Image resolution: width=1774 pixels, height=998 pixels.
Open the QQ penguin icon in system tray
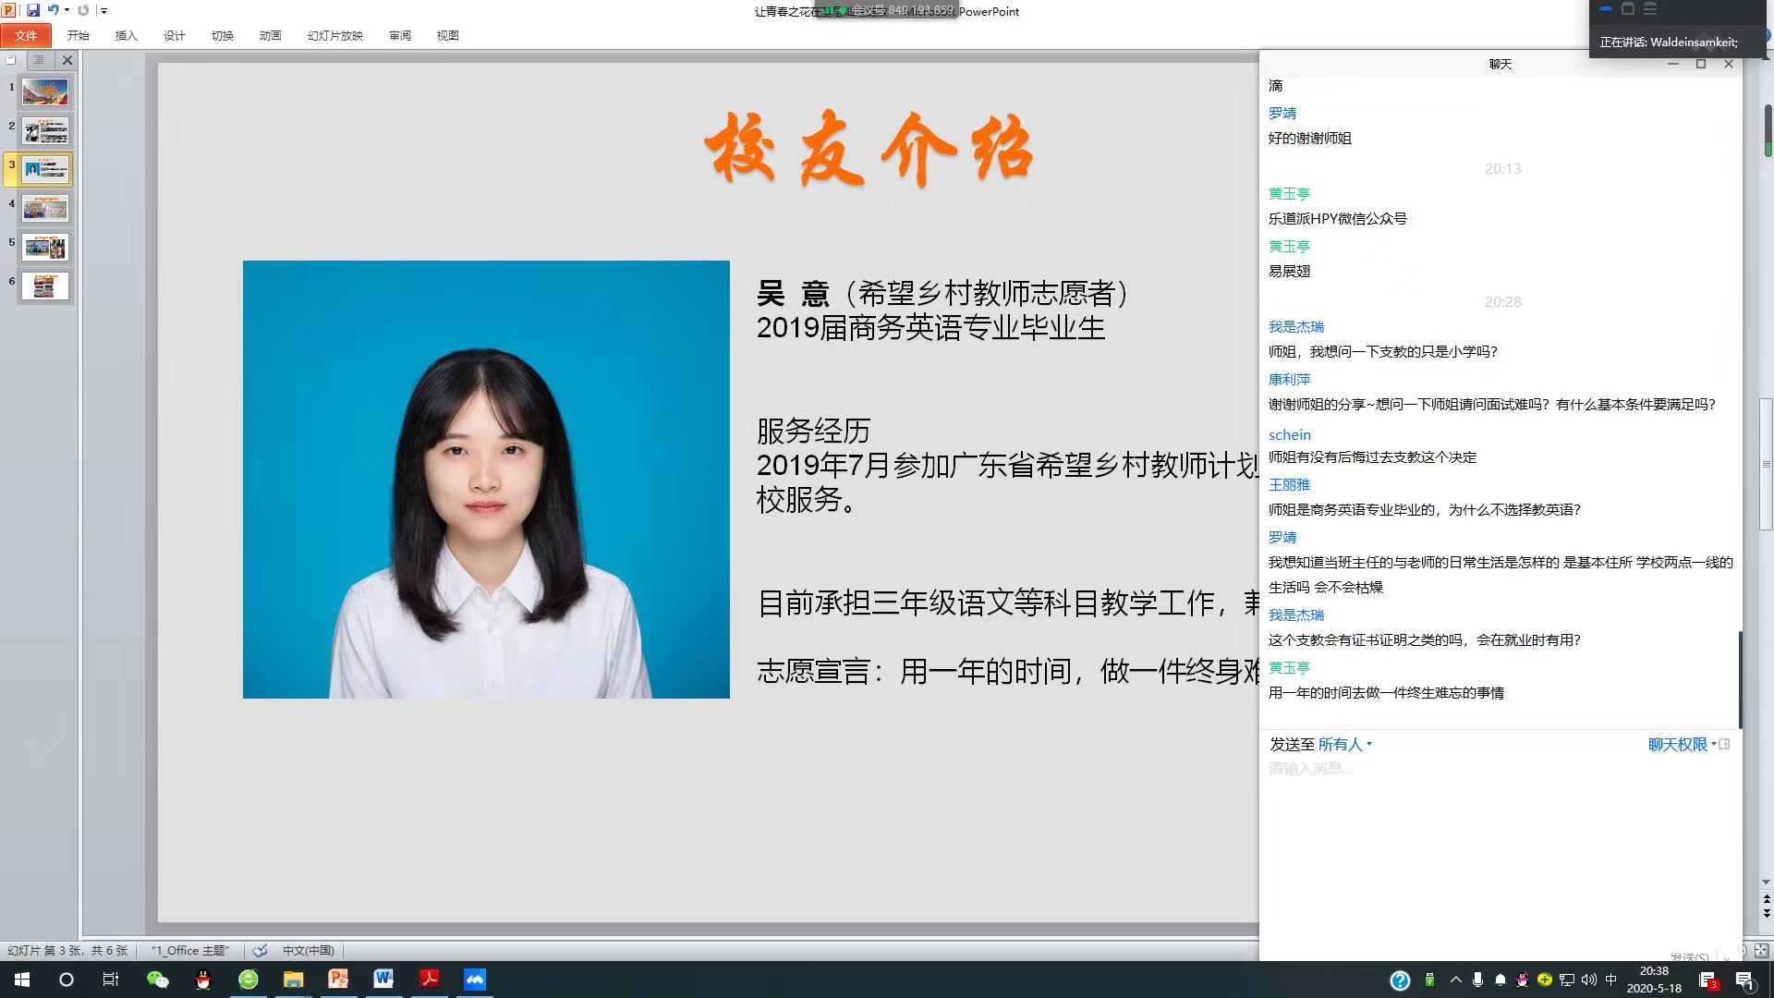1522,980
